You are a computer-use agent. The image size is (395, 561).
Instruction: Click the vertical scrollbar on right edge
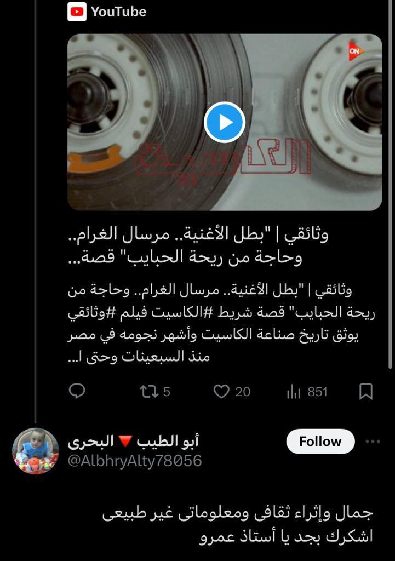click(x=391, y=184)
